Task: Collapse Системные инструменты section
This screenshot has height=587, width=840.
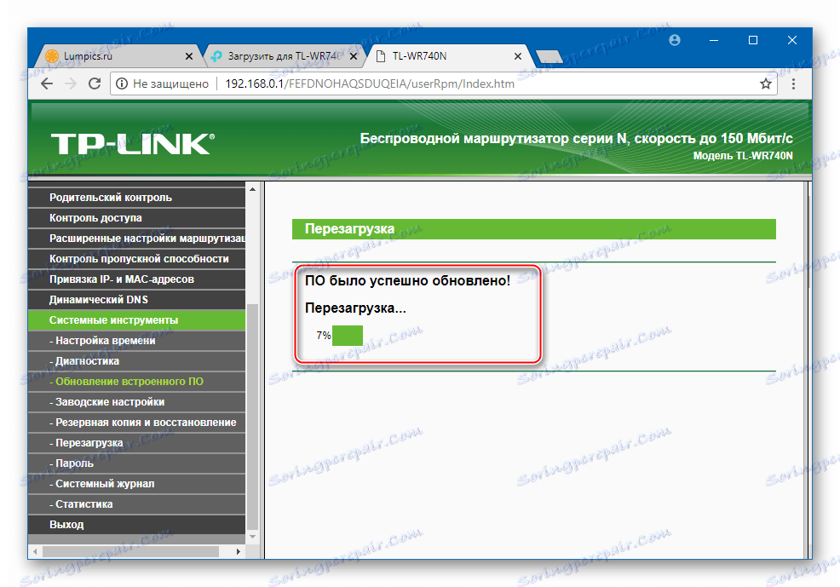Action: [136, 320]
